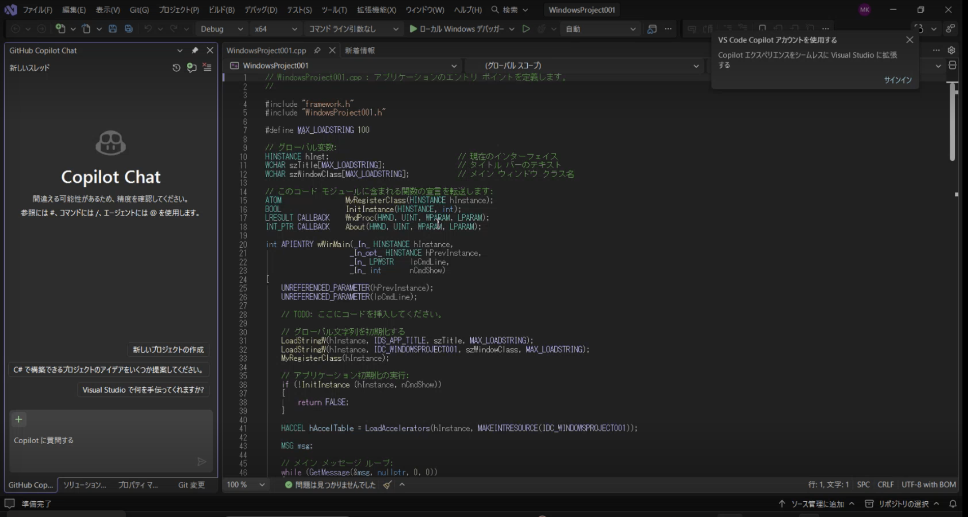Screen dimensions: 968x517
Task: Open the ビルド(B) menu
Action: point(221,10)
